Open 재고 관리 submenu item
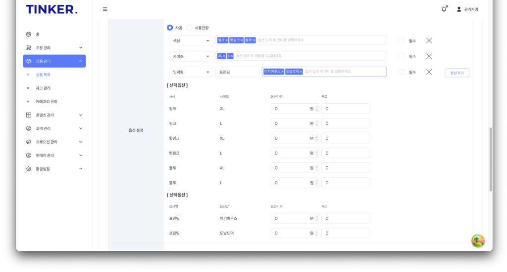Screen dimensions: 507x272 pos(43,88)
